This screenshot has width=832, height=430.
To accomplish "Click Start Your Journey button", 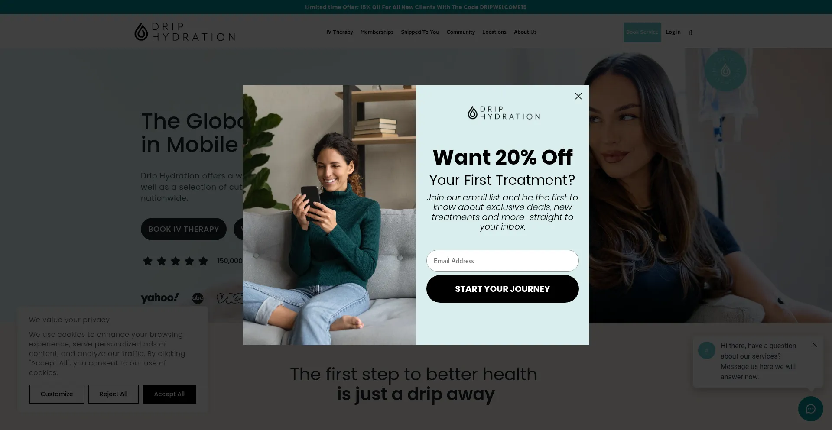I will point(503,289).
